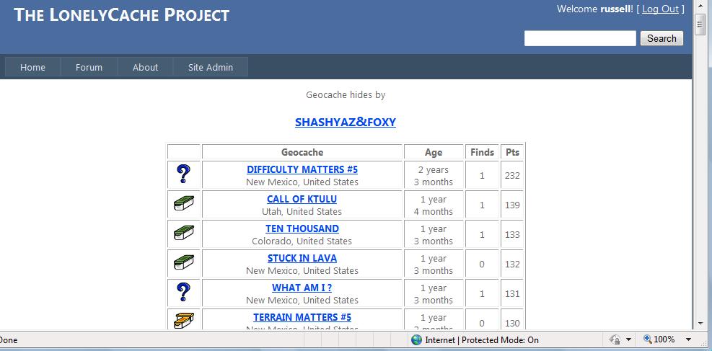Click the Pts column header
This screenshot has width=712, height=351.
[512, 152]
